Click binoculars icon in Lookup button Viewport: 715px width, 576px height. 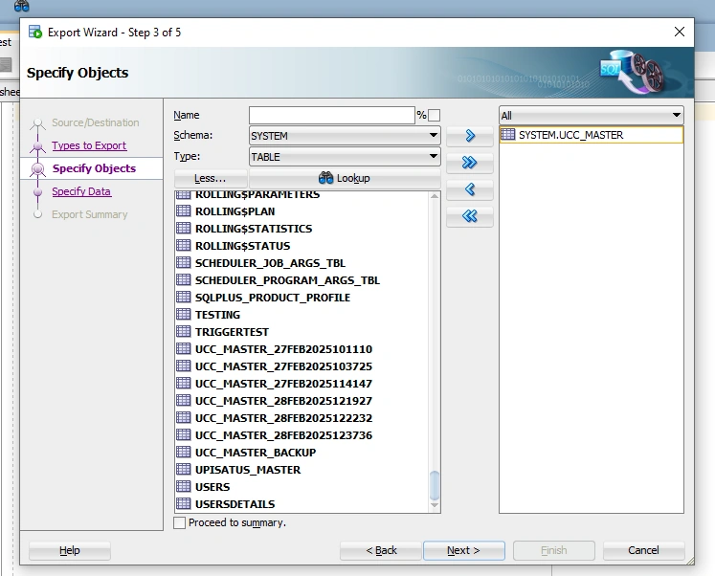pyautogui.click(x=325, y=178)
